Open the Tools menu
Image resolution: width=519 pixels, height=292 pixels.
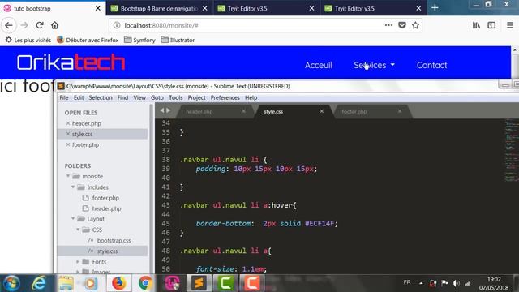coord(176,97)
